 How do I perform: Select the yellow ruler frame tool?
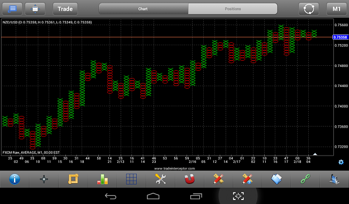73,179
